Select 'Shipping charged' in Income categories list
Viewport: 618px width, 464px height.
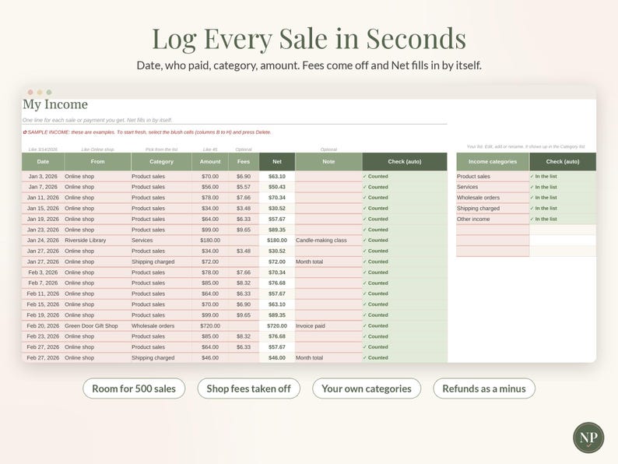tap(493, 208)
